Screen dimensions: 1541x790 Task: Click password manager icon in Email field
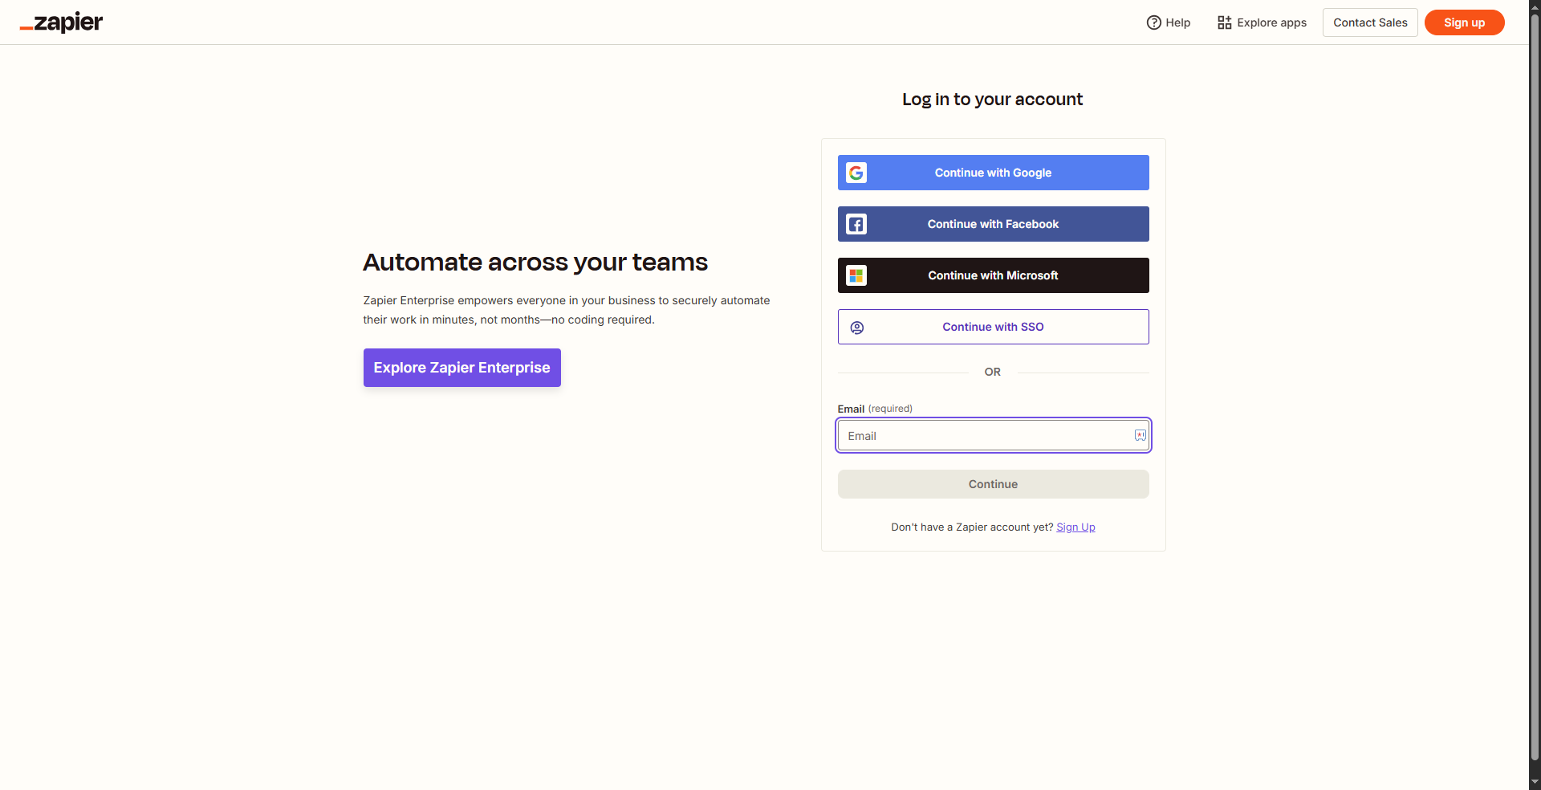click(x=1140, y=435)
